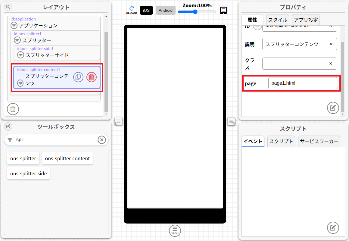Click the pencil icon in the ツールボックス header
Viewport: 349px width, 241px height.
[8, 127]
